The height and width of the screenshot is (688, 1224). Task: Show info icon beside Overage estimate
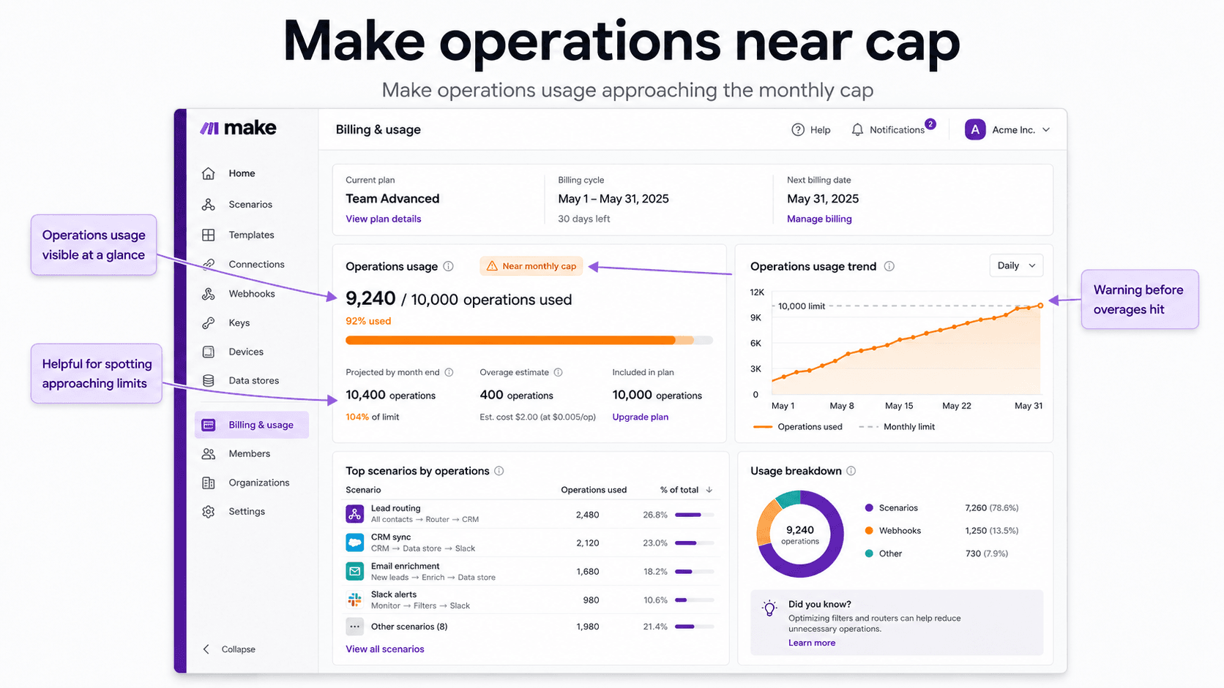(558, 372)
